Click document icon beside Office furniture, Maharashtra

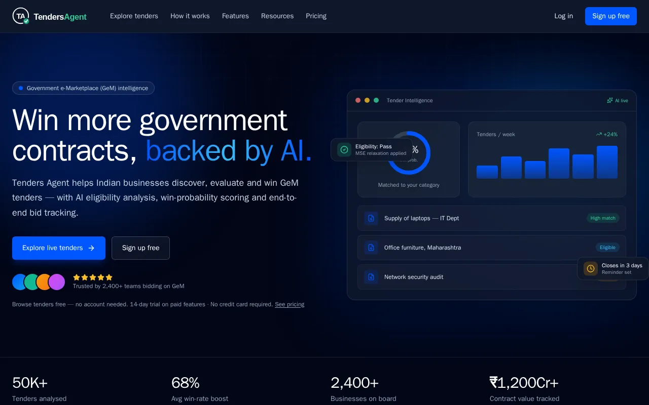point(371,248)
